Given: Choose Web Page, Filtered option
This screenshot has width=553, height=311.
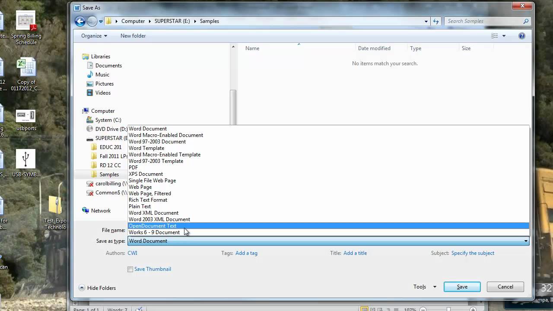Looking at the screenshot, I should (328, 194).
